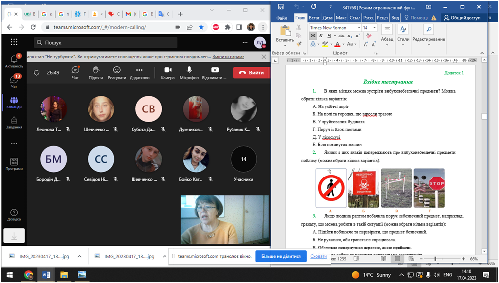Show all 14 Учасники participants
This screenshot has width=499, height=283.
pos(243,159)
